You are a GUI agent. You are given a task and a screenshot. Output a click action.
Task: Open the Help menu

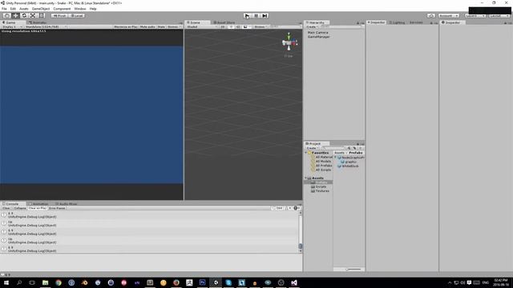pos(93,9)
